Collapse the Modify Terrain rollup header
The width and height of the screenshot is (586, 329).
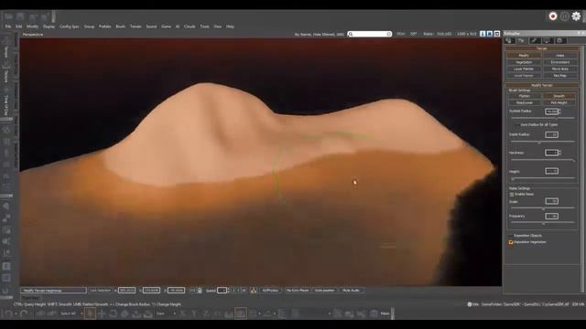click(x=541, y=85)
